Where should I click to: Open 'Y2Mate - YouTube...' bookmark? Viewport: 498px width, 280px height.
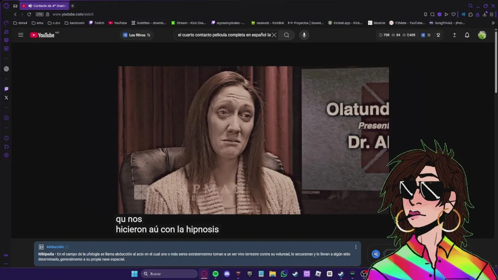407,23
